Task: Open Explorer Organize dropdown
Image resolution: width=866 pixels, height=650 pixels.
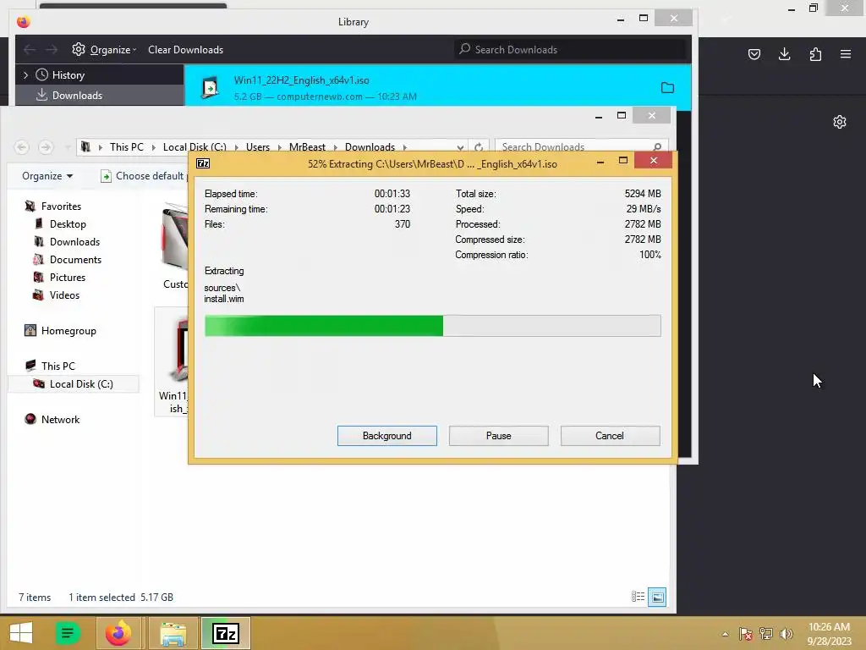Action: (x=47, y=176)
